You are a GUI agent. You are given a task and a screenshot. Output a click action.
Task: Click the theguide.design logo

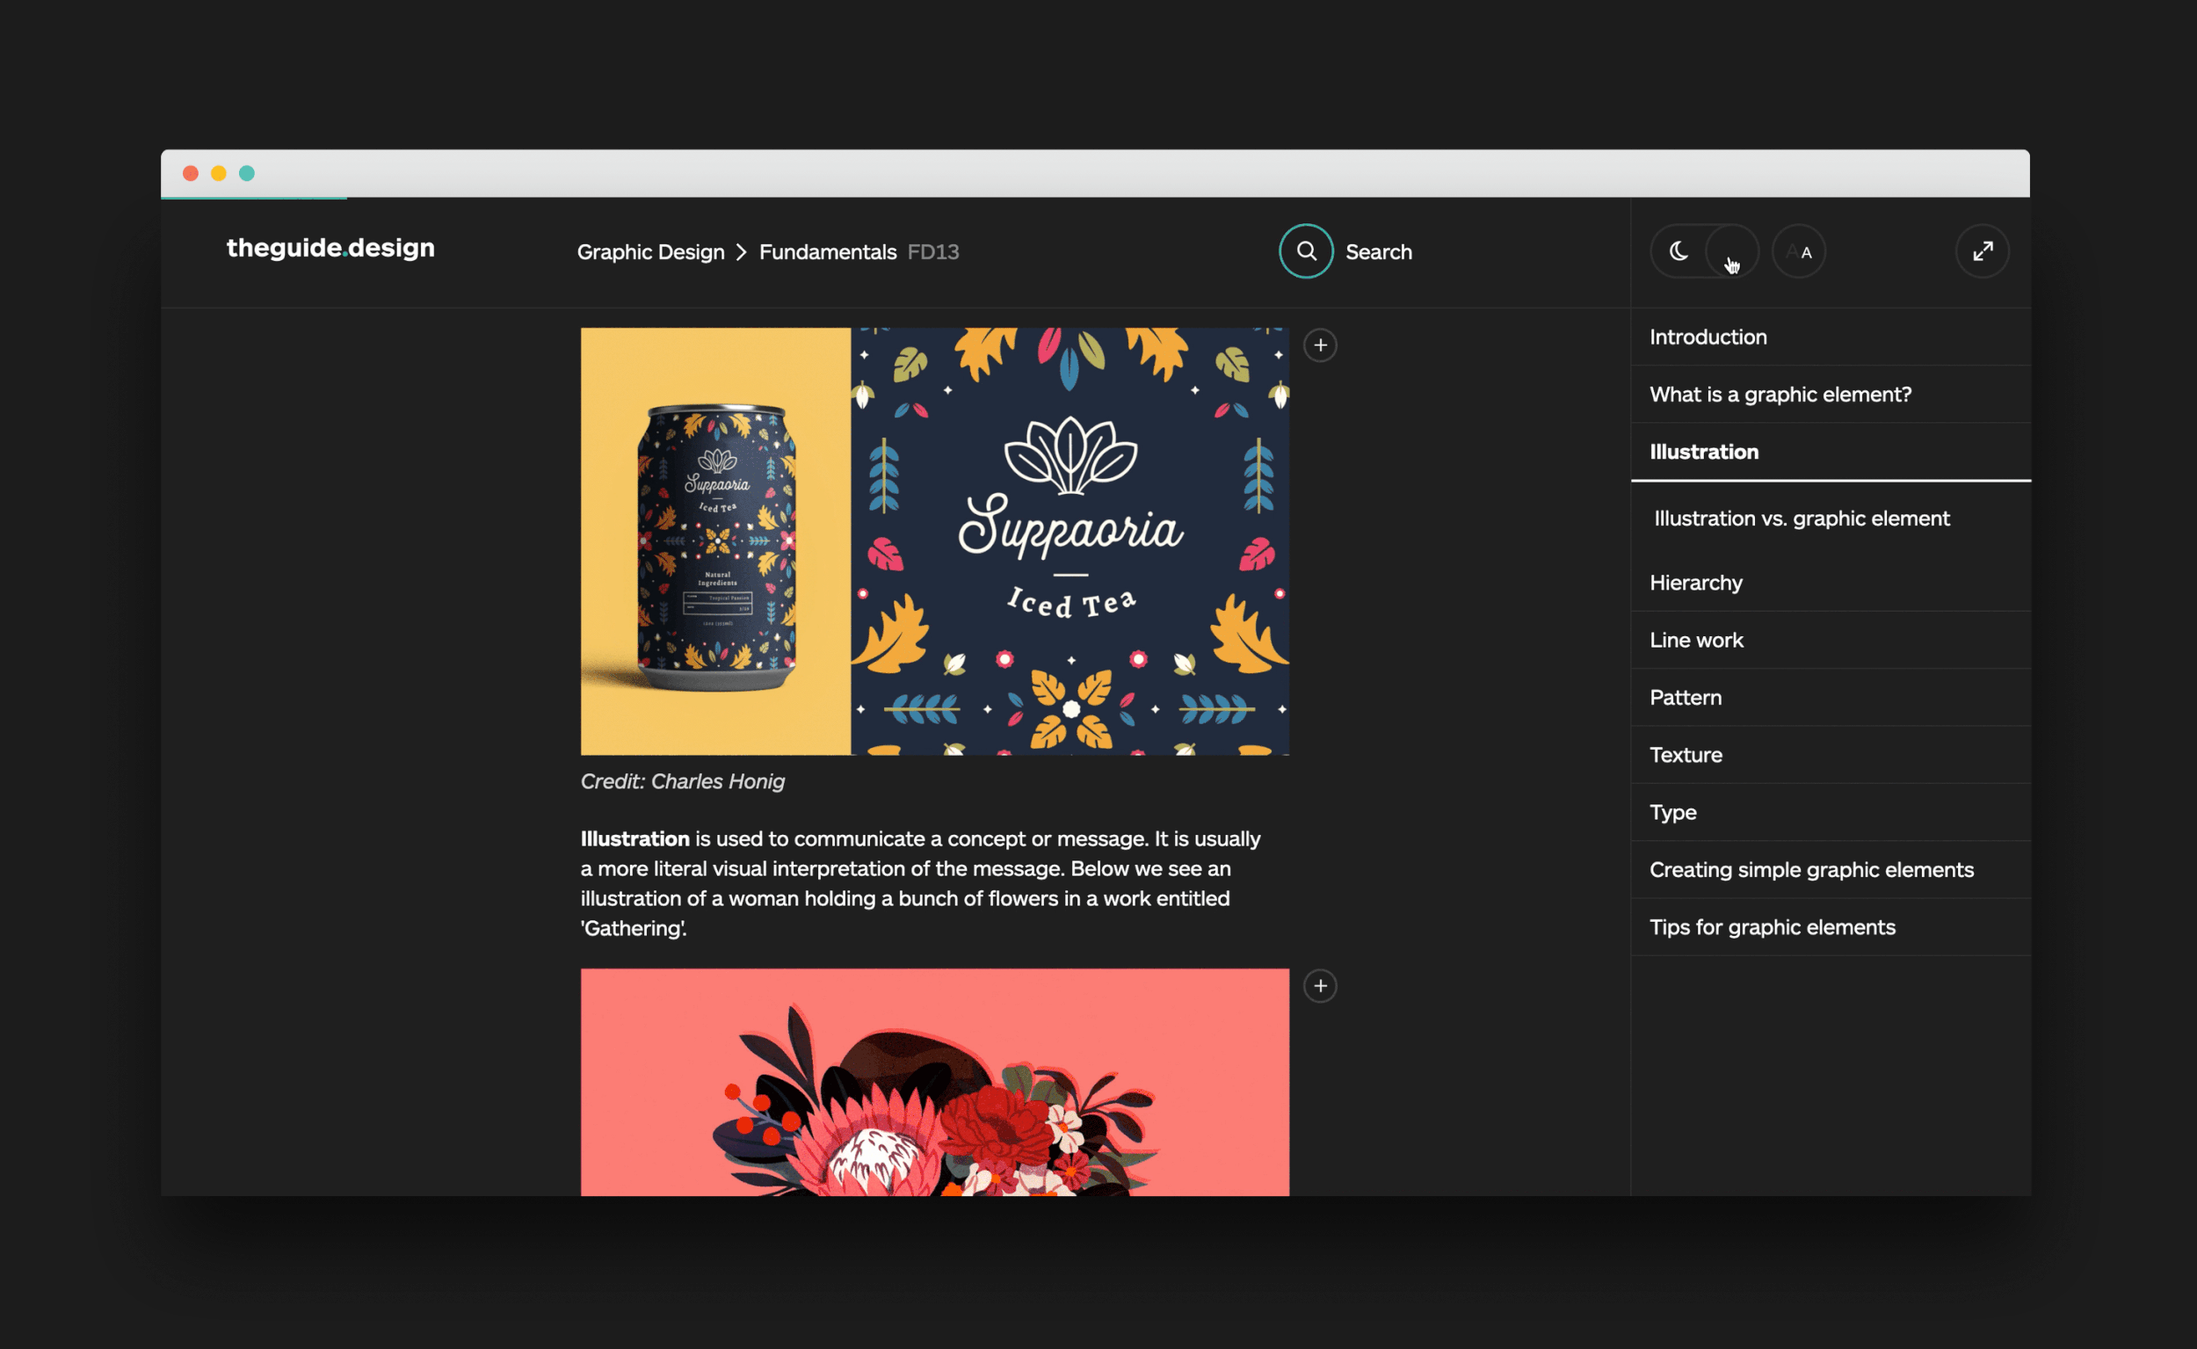[330, 249]
